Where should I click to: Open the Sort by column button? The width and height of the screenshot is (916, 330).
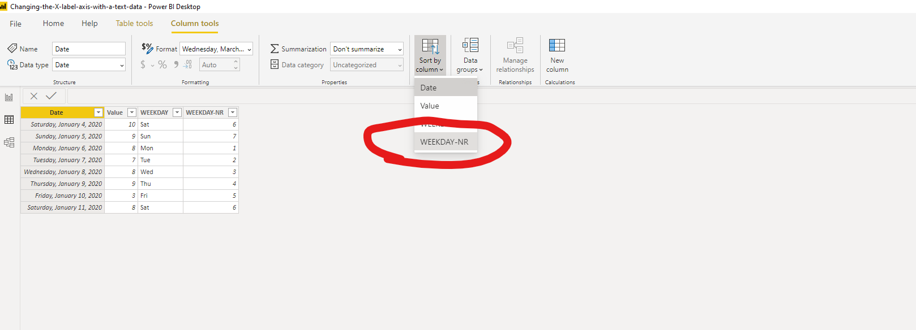(430, 55)
